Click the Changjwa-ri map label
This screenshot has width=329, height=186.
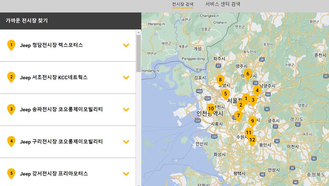[209, 16]
